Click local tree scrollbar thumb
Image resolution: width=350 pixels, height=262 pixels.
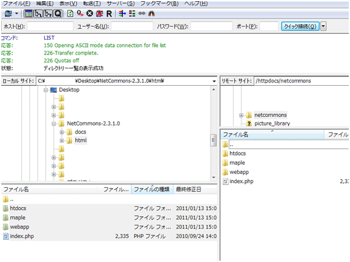tap(213, 140)
